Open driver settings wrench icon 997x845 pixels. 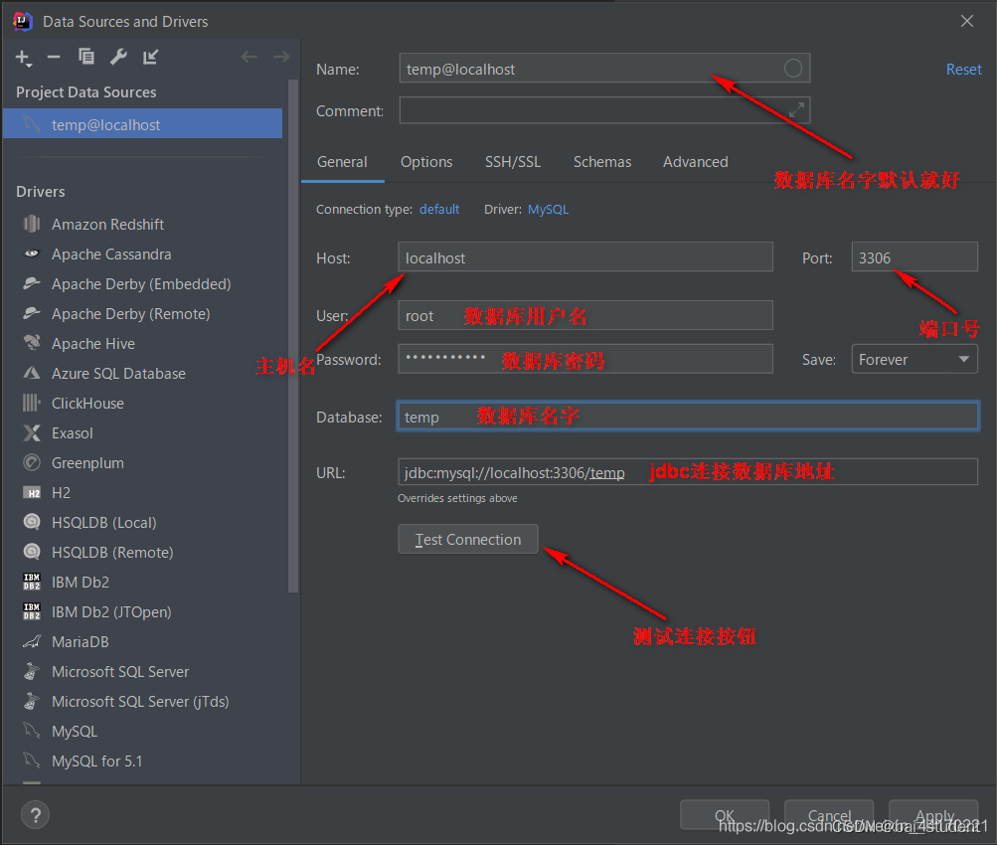118,57
